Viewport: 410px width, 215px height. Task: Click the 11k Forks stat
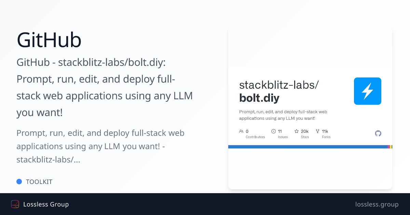[323, 134]
